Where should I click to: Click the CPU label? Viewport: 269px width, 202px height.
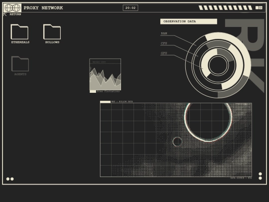click(164, 43)
